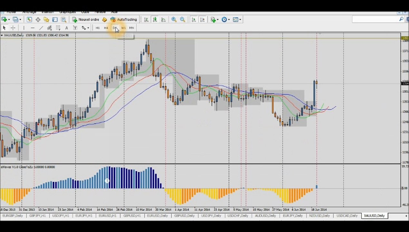Open the Market Watch window icon
Screen dimensions: 409x232
click(x=29, y=20)
